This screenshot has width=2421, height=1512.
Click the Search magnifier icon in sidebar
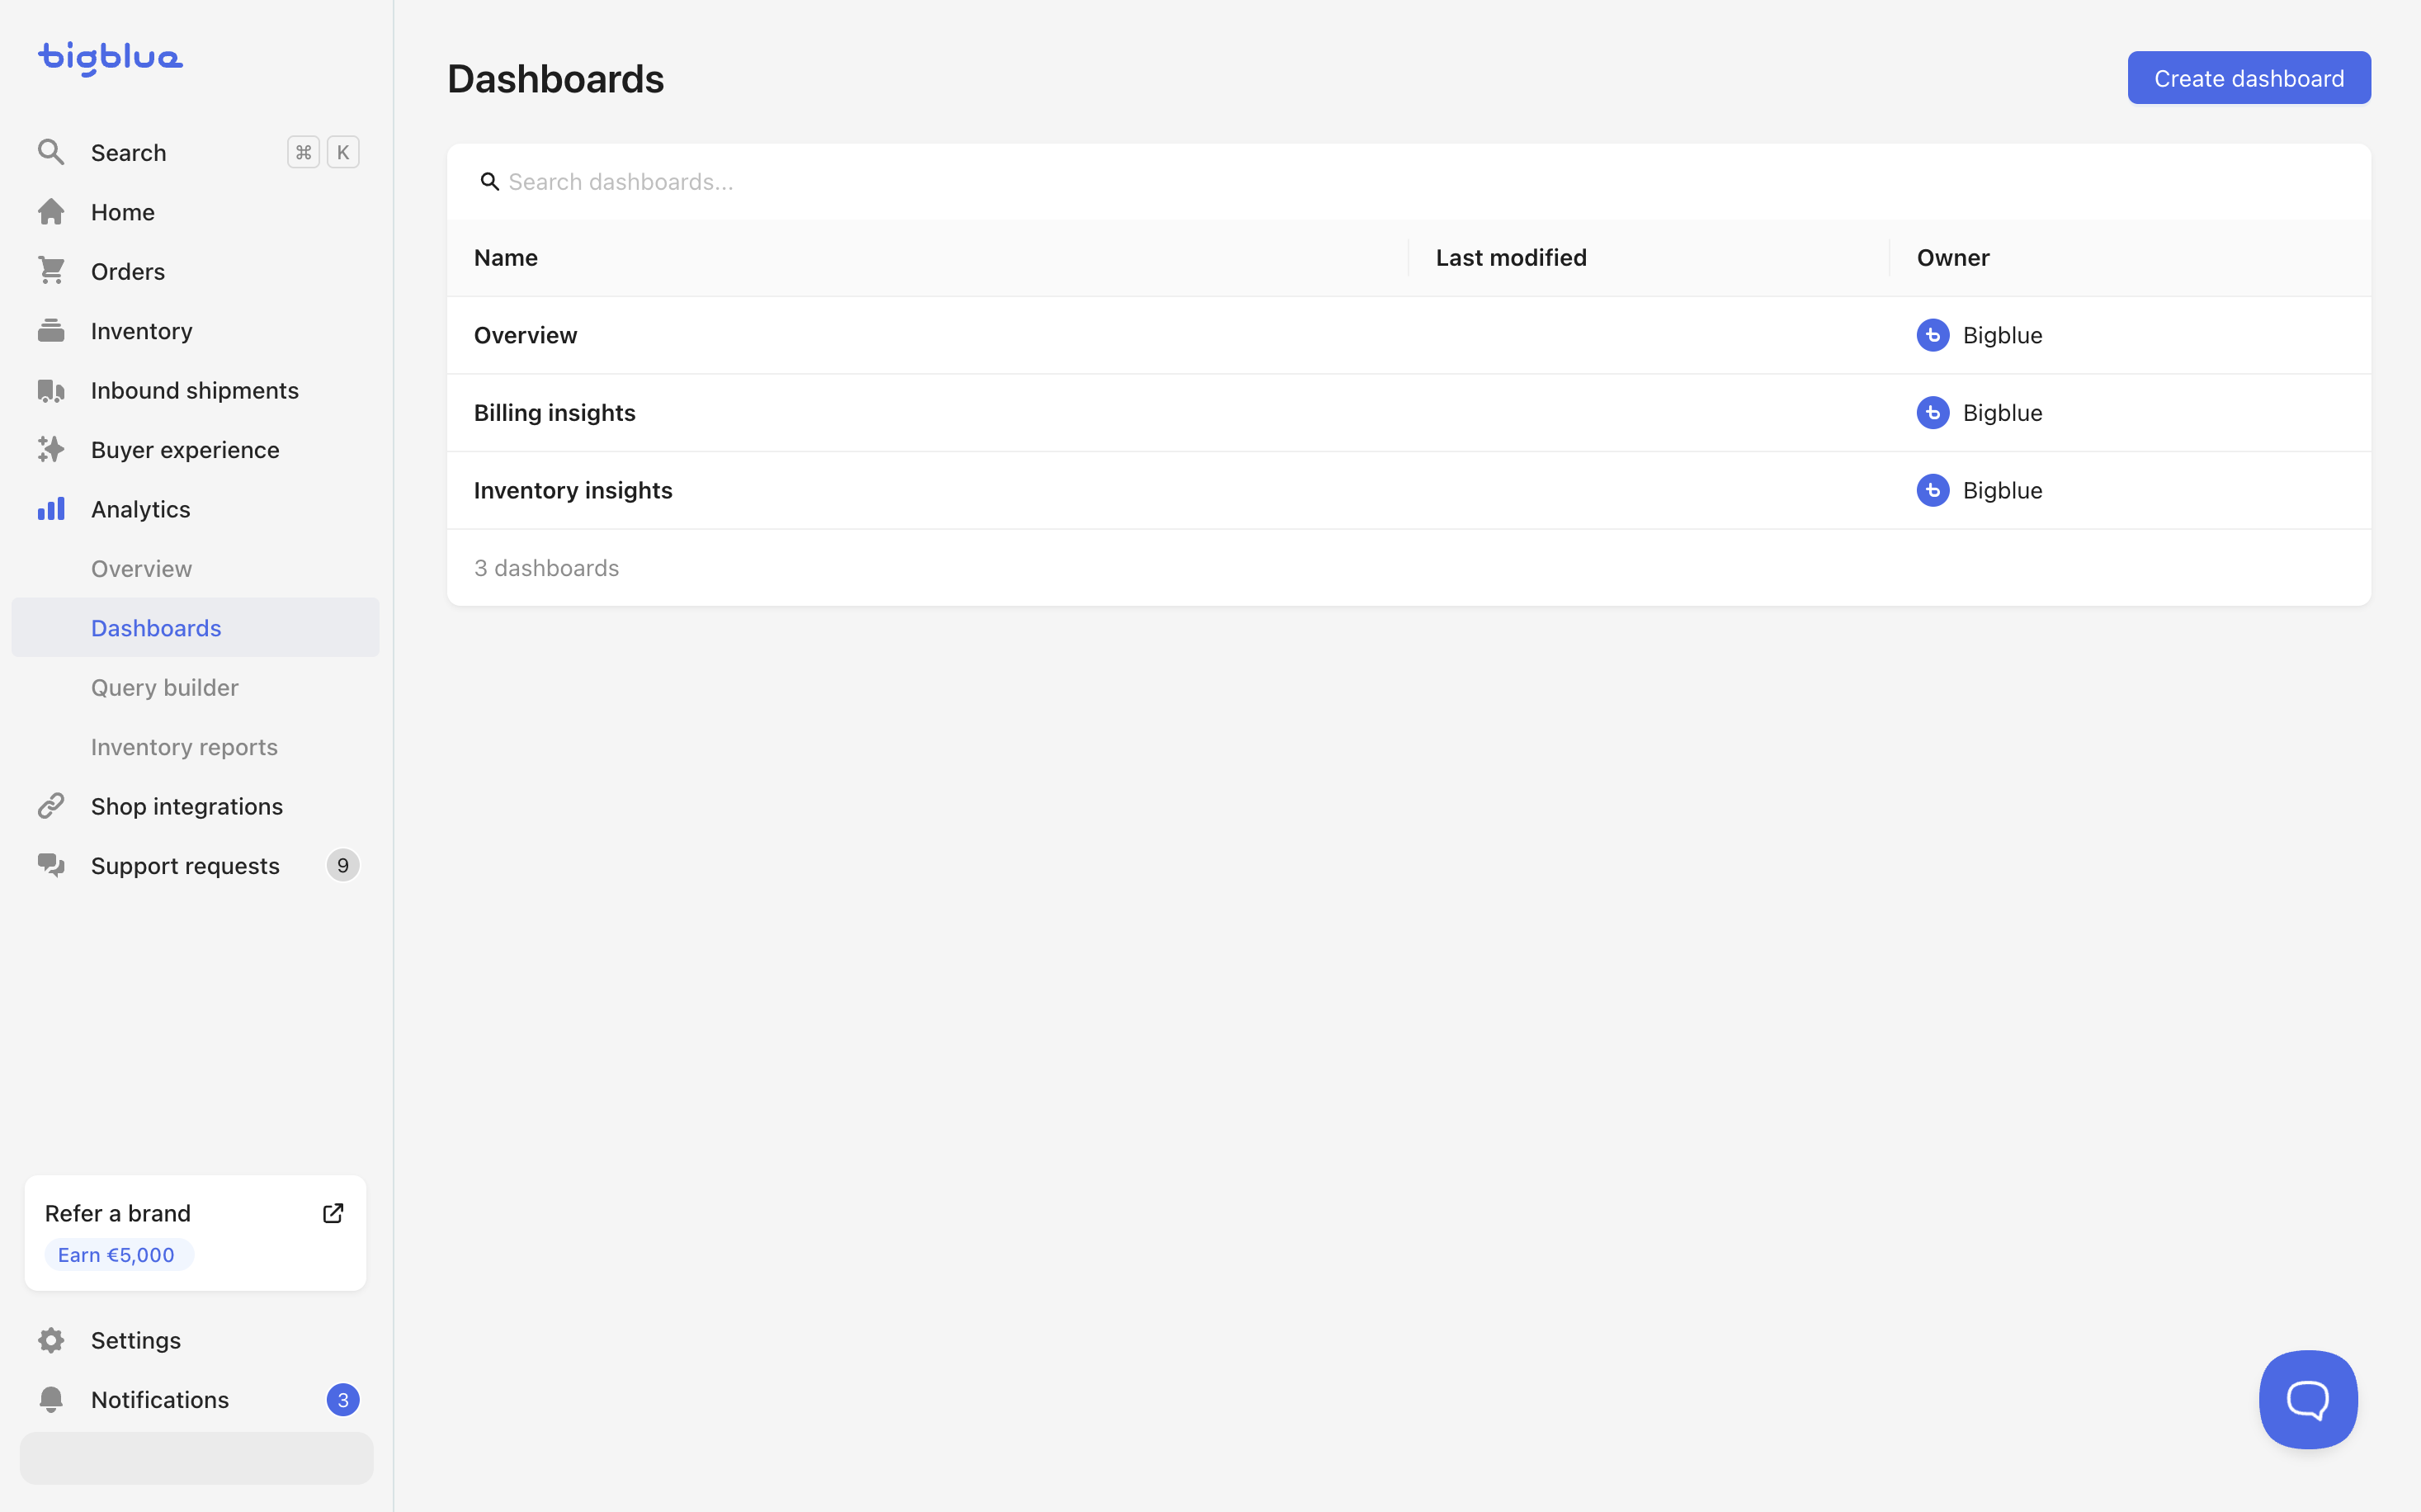tap(51, 152)
